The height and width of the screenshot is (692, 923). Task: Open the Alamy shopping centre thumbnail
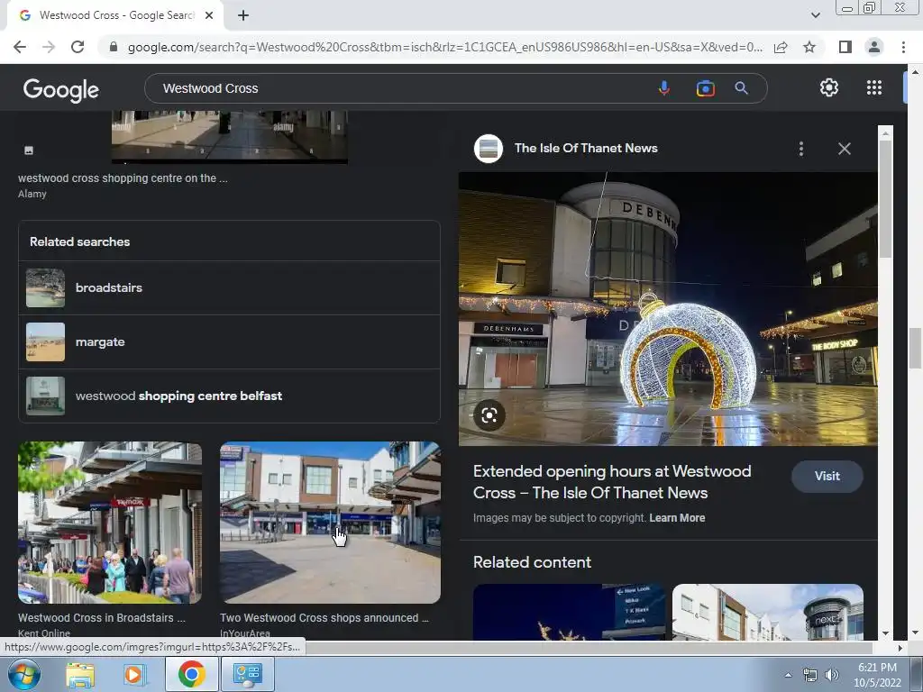tap(230, 137)
